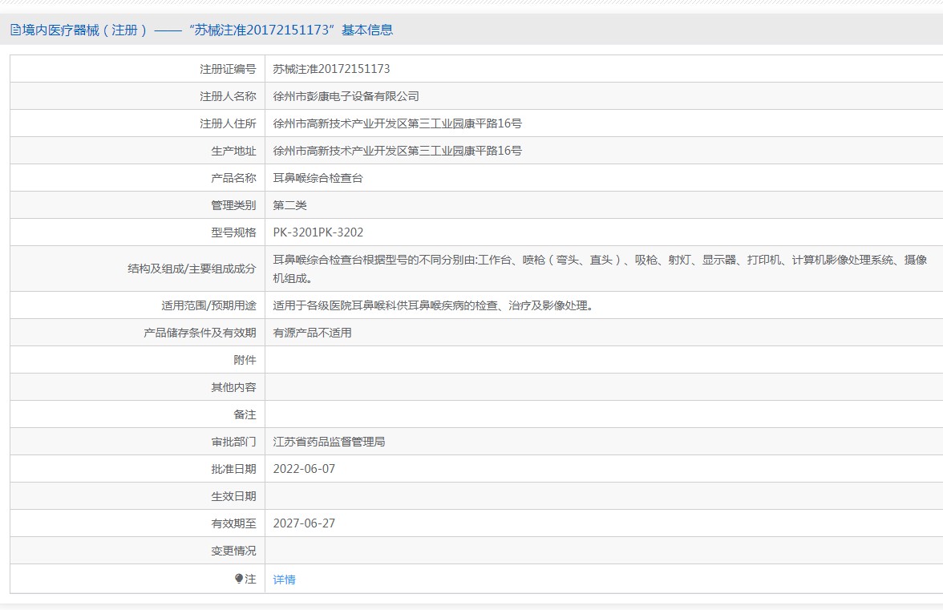The image size is (943, 610).
Task: Click the bulb icon next to 注
Action: pos(239,579)
